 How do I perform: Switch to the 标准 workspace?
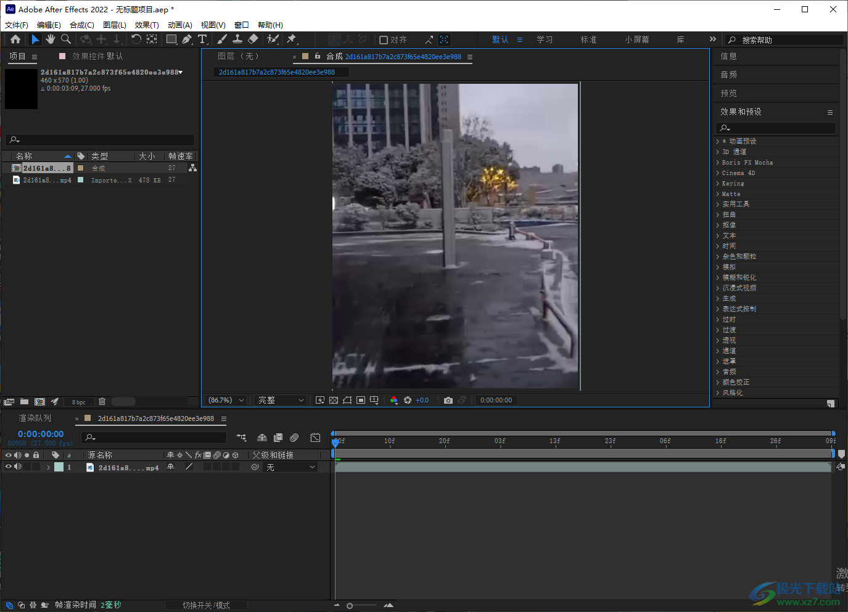pos(588,39)
